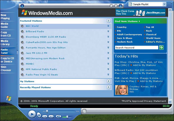The image size is (174, 121).
Task: Click the speaker icon beside BBC World
Action: point(22,26)
